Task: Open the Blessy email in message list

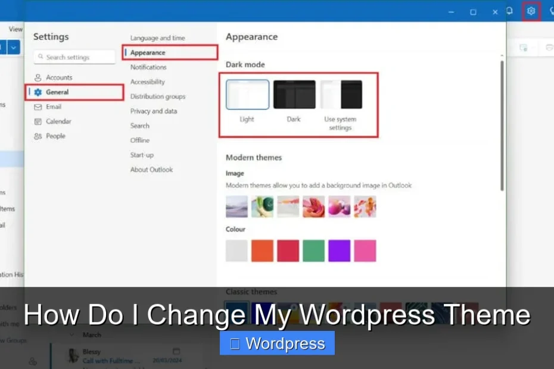Action: pyautogui.click(x=127, y=356)
